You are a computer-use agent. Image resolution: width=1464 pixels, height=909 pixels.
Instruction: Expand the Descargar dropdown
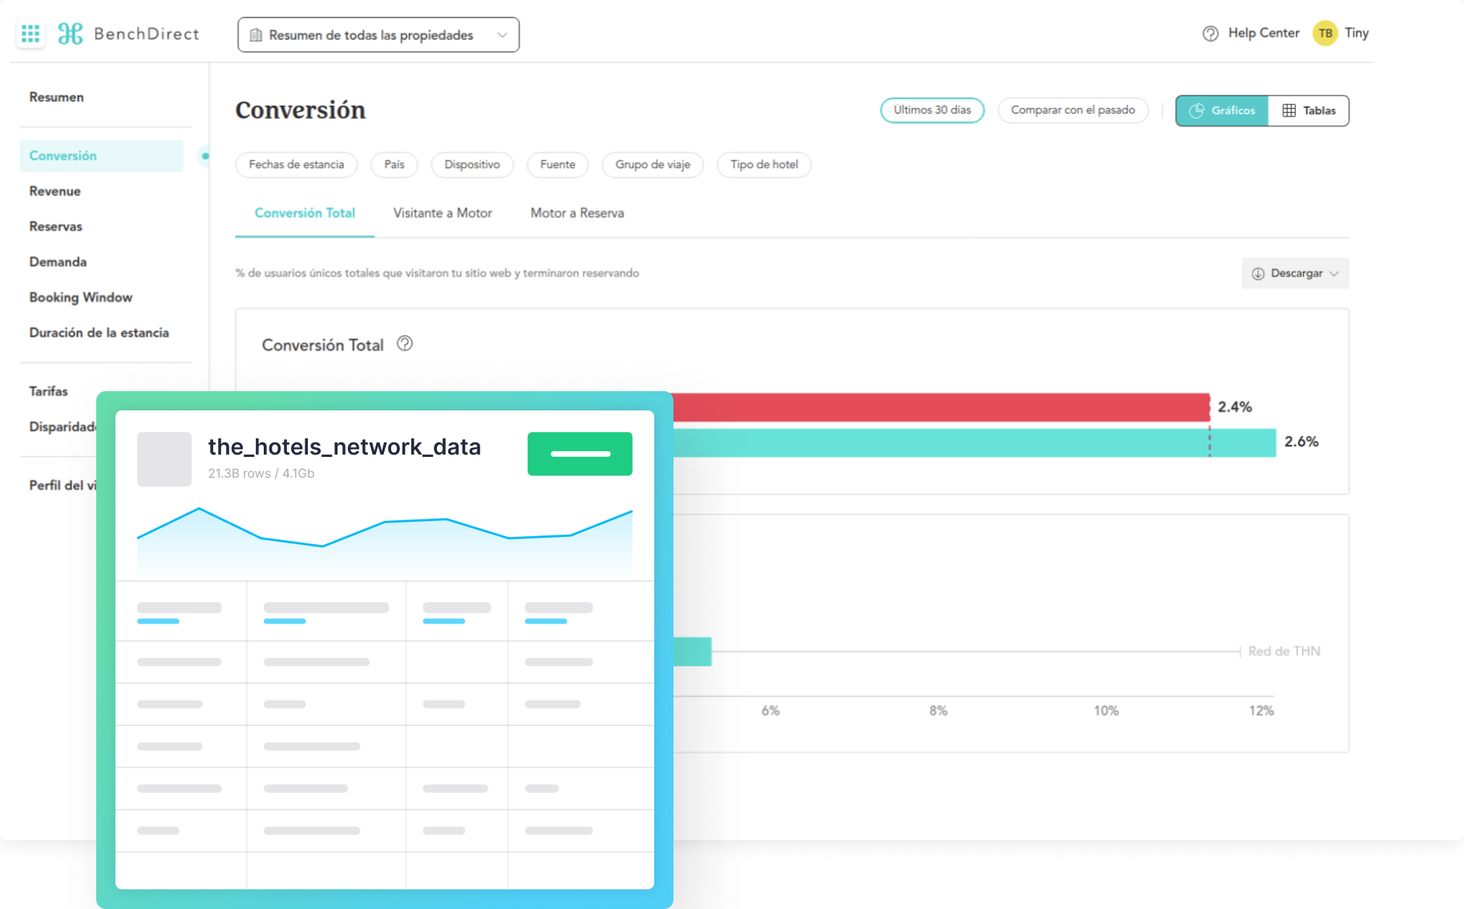(1295, 273)
